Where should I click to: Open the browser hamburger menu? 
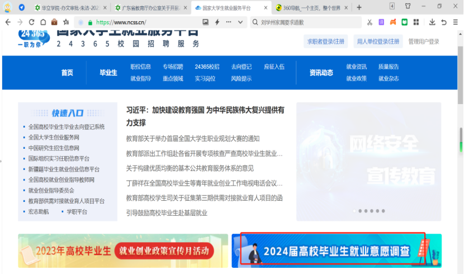[455, 22]
